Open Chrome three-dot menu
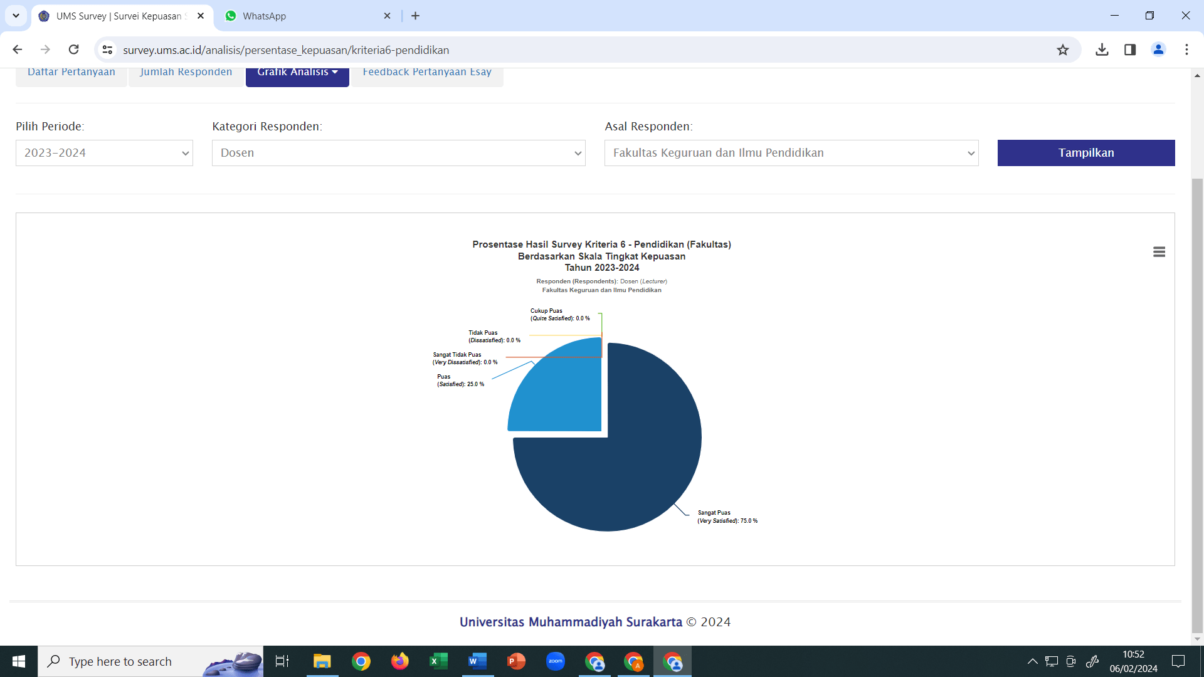The width and height of the screenshot is (1204, 677). [x=1186, y=50]
